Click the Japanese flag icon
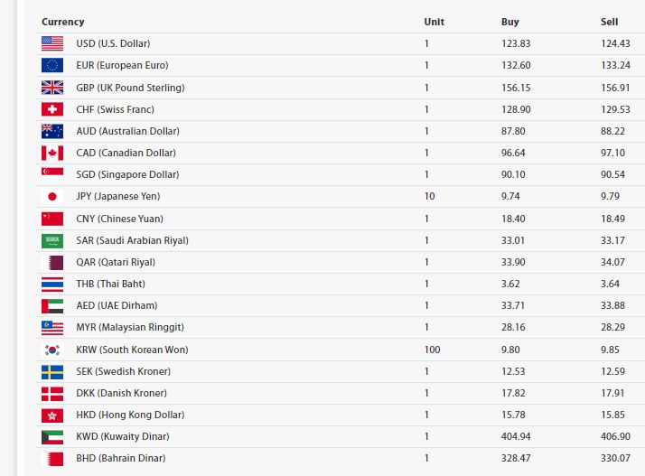This screenshot has width=645, height=476. [x=52, y=197]
